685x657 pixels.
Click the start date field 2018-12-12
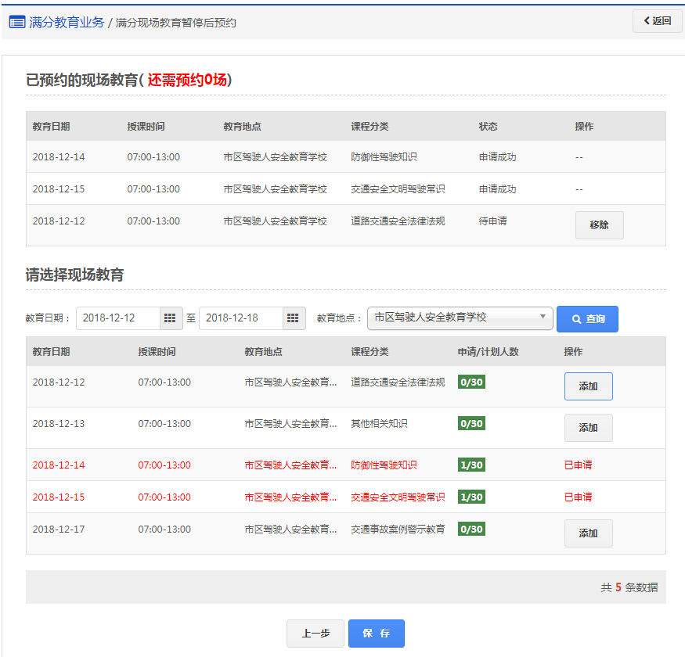[x=118, y=318]
